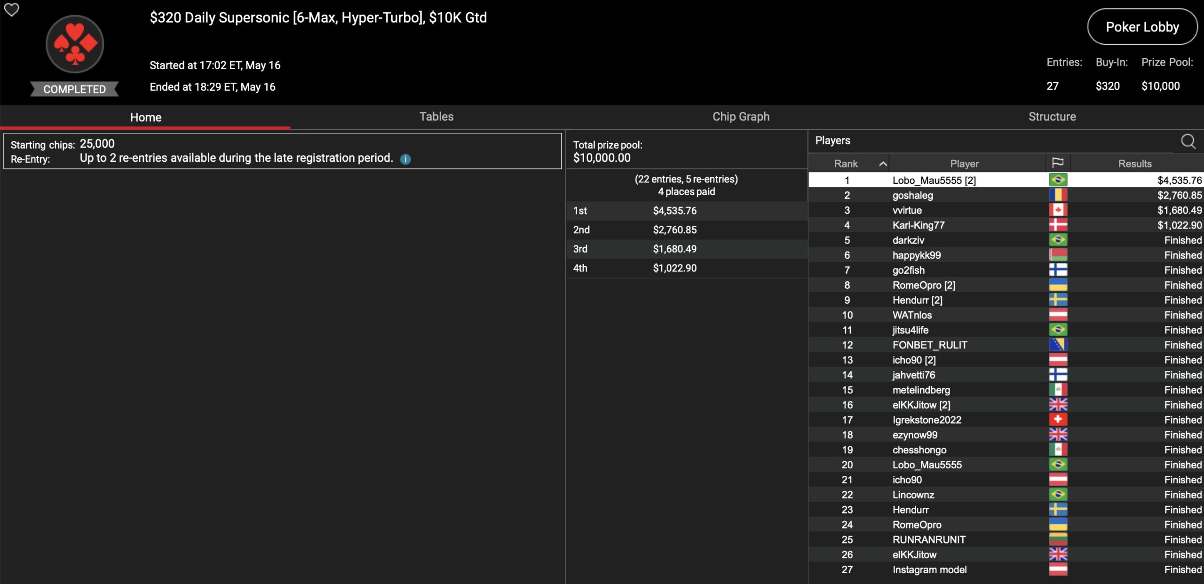Click goshaleg's country flag
1204x584 pixels.
pos(1058,195)
